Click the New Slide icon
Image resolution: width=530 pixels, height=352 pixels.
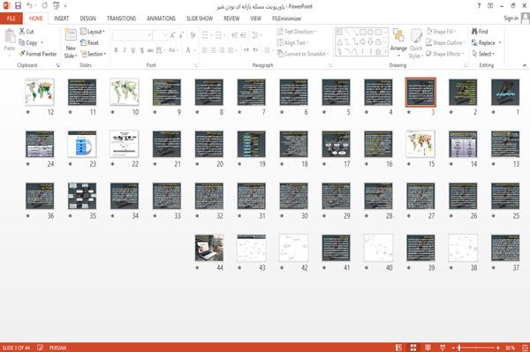pos(71,35)
